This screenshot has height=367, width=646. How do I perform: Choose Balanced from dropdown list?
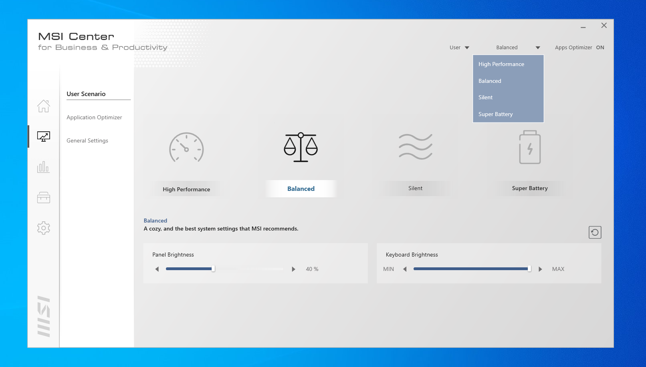(x=508, y=81)
